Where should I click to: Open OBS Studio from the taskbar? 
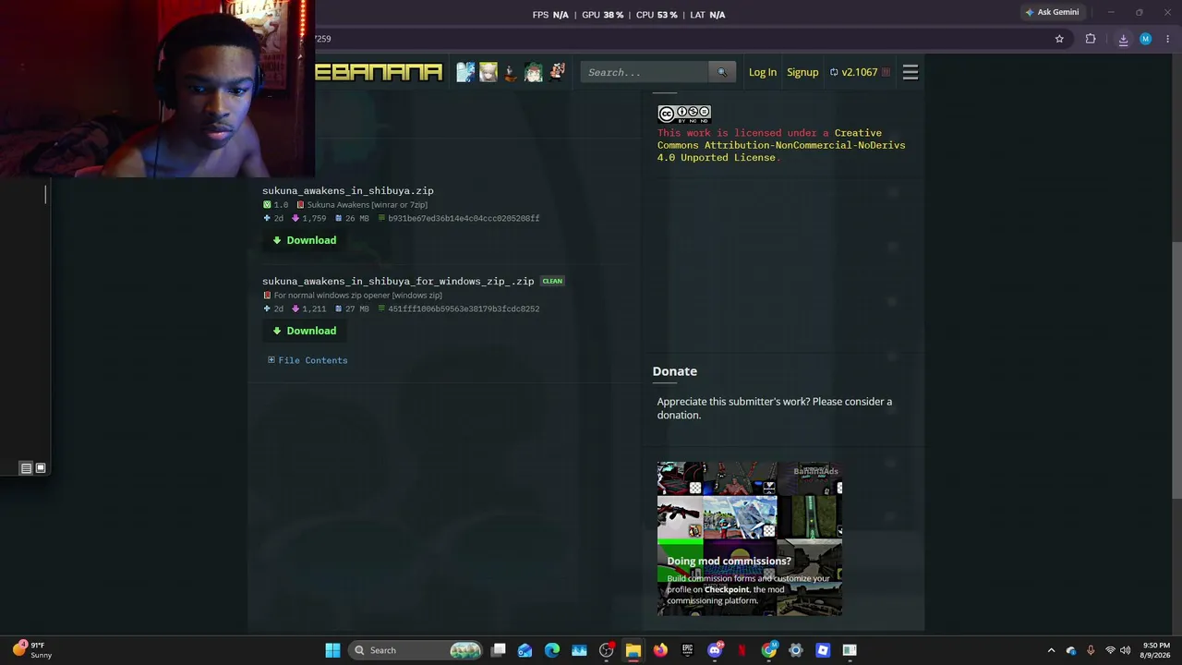coord(606,650)
